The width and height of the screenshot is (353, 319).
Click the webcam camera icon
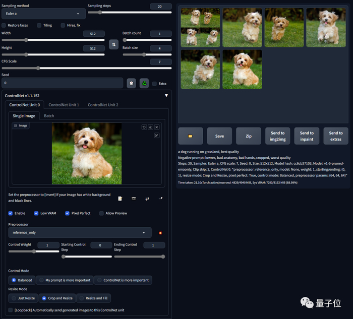click(x=134, y=199)
